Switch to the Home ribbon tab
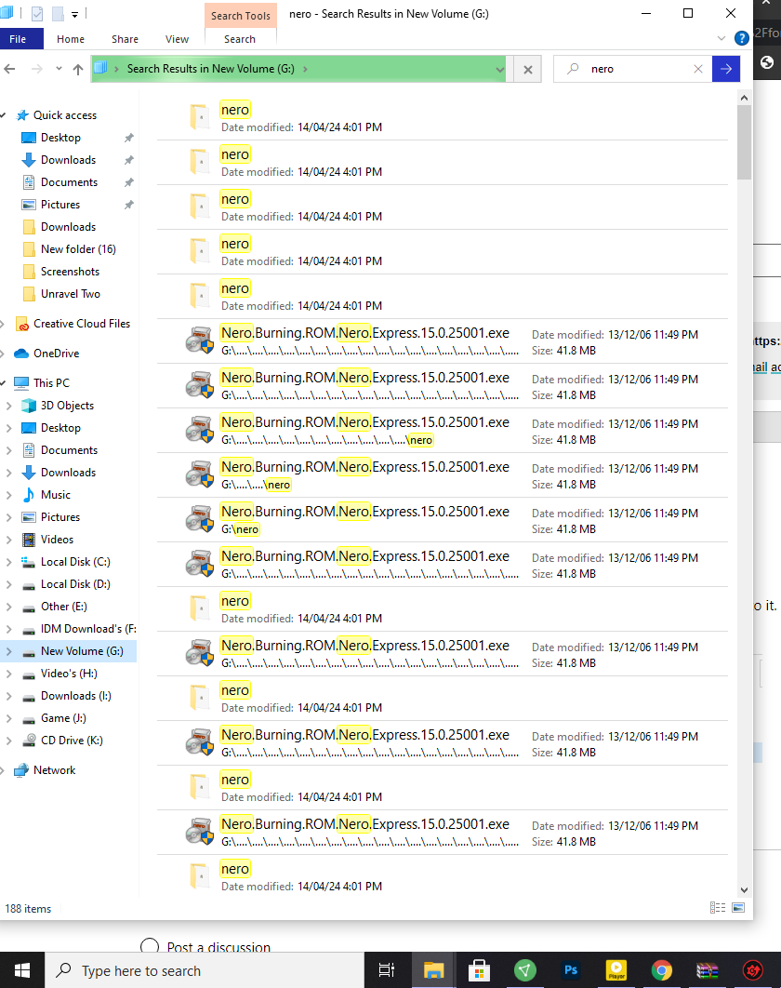This screenshot has width=781, height=988. [71, 39]
